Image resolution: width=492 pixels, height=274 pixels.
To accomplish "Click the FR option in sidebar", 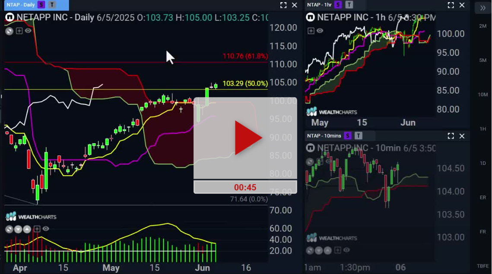I will (482, 232).
